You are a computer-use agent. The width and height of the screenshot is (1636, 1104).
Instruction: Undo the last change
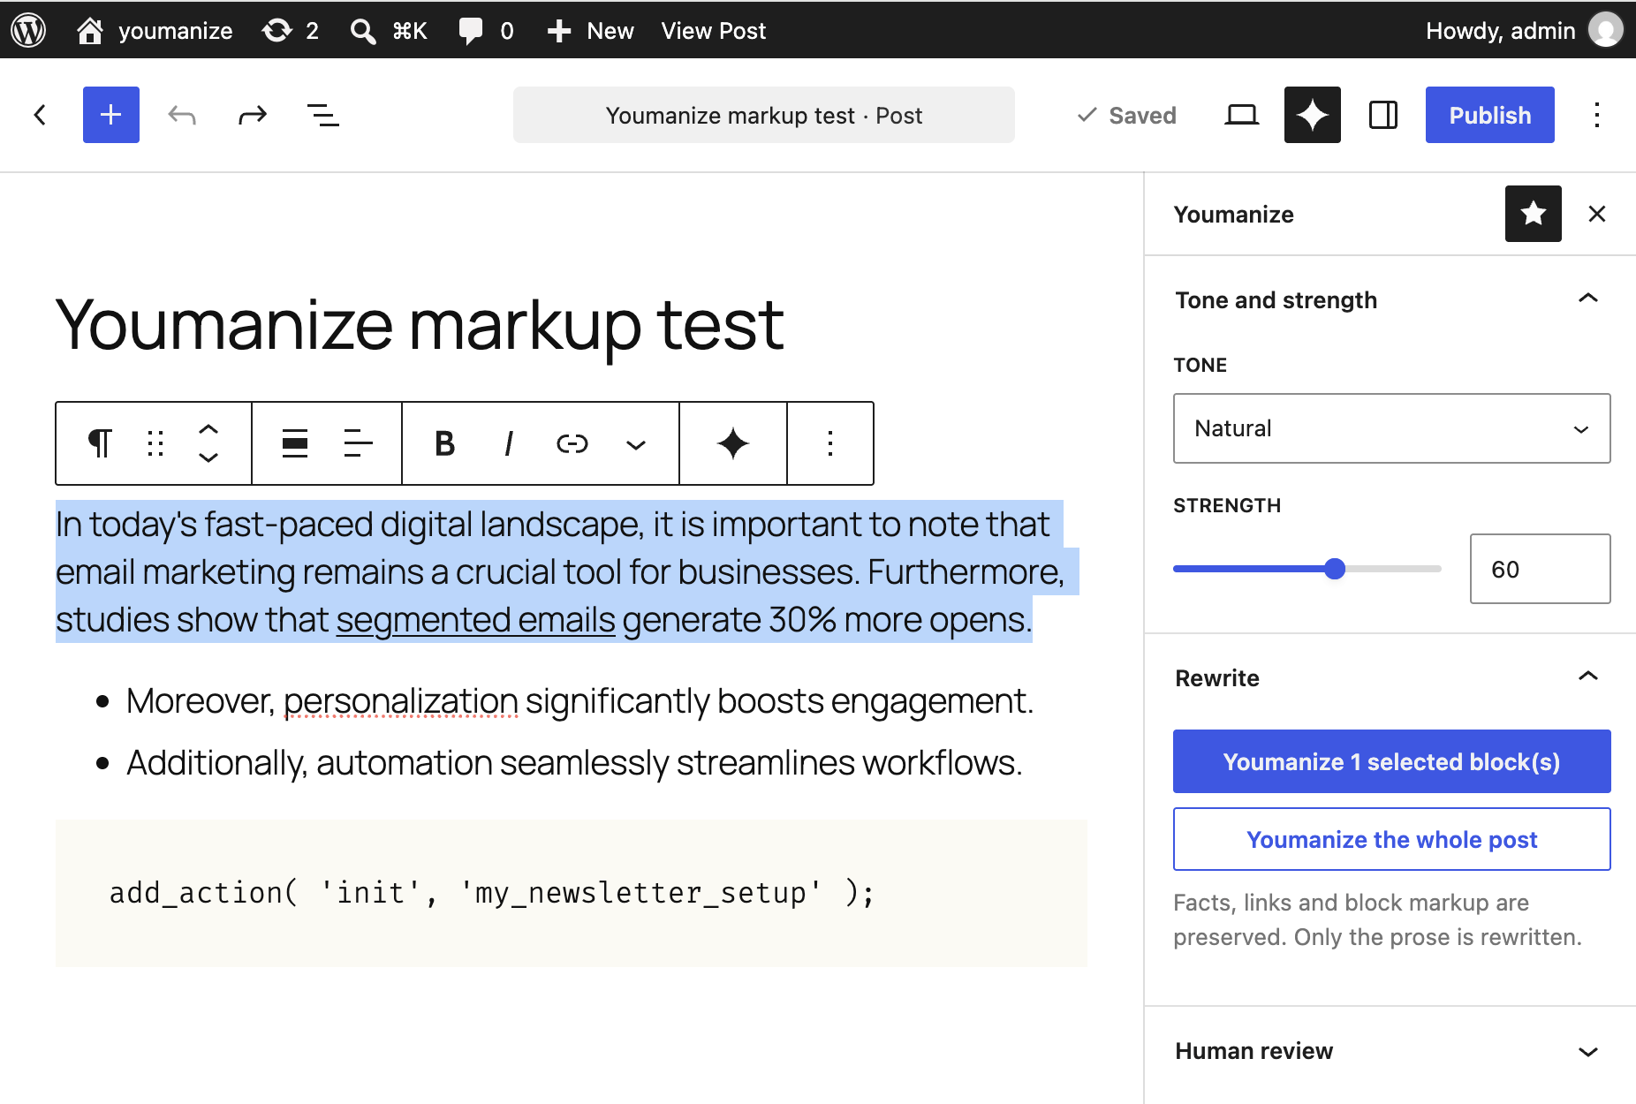182,115
